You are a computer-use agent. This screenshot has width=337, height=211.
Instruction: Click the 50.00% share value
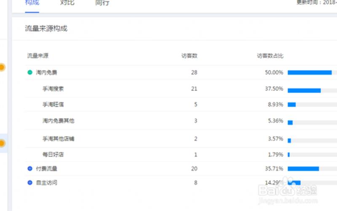[274, 72]
